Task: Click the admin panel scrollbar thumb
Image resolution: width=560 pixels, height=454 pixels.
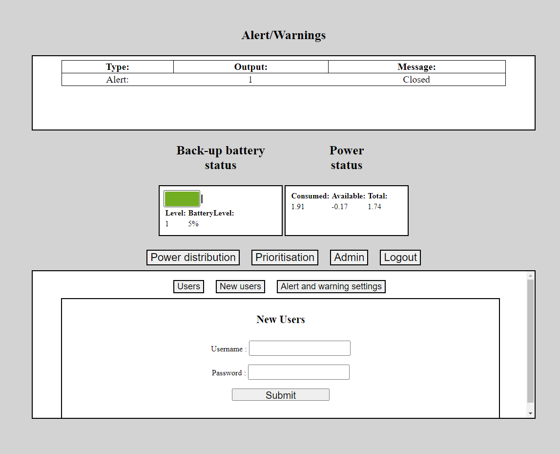Action: pyautogui.click(x=531, y=341)
